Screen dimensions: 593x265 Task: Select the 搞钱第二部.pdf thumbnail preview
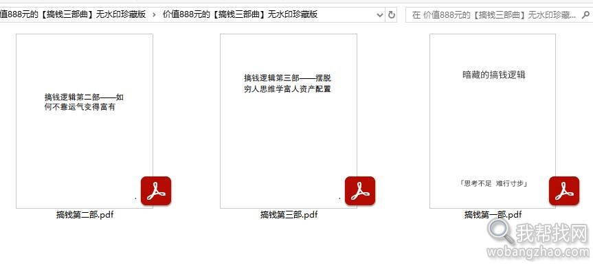coord(85,121)
